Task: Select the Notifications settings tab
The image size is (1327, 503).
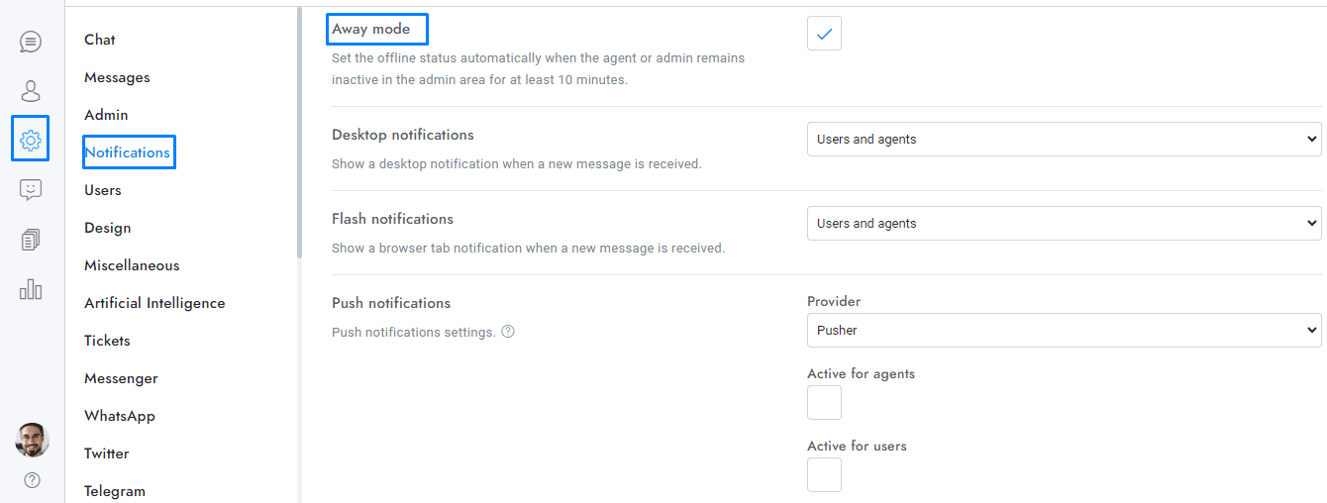Action: click(x=128, y=152)
